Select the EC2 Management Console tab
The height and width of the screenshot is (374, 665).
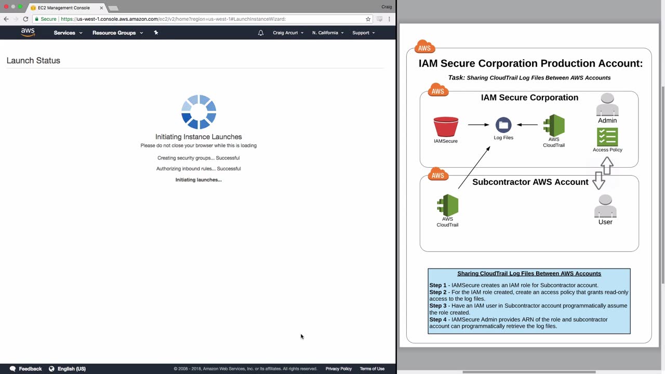point(64,8)
